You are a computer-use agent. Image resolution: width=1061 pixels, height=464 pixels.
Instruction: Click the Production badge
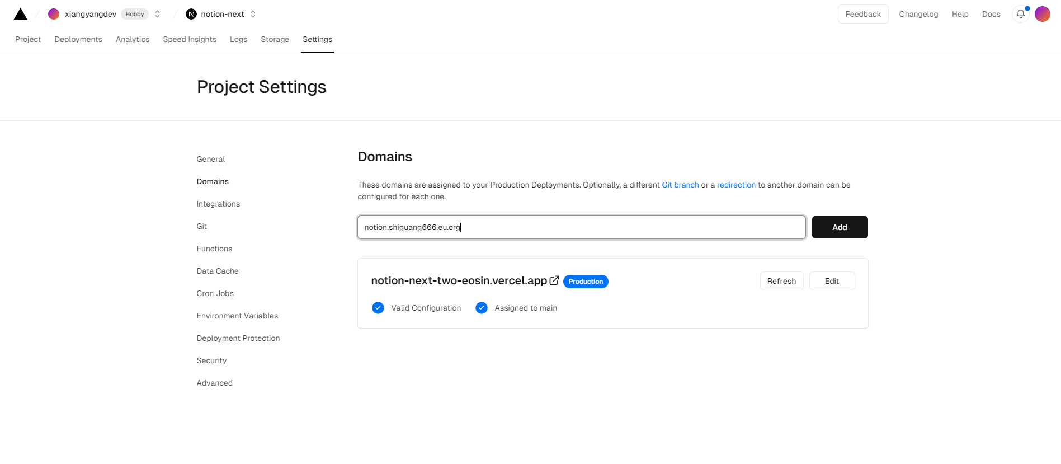586,282
